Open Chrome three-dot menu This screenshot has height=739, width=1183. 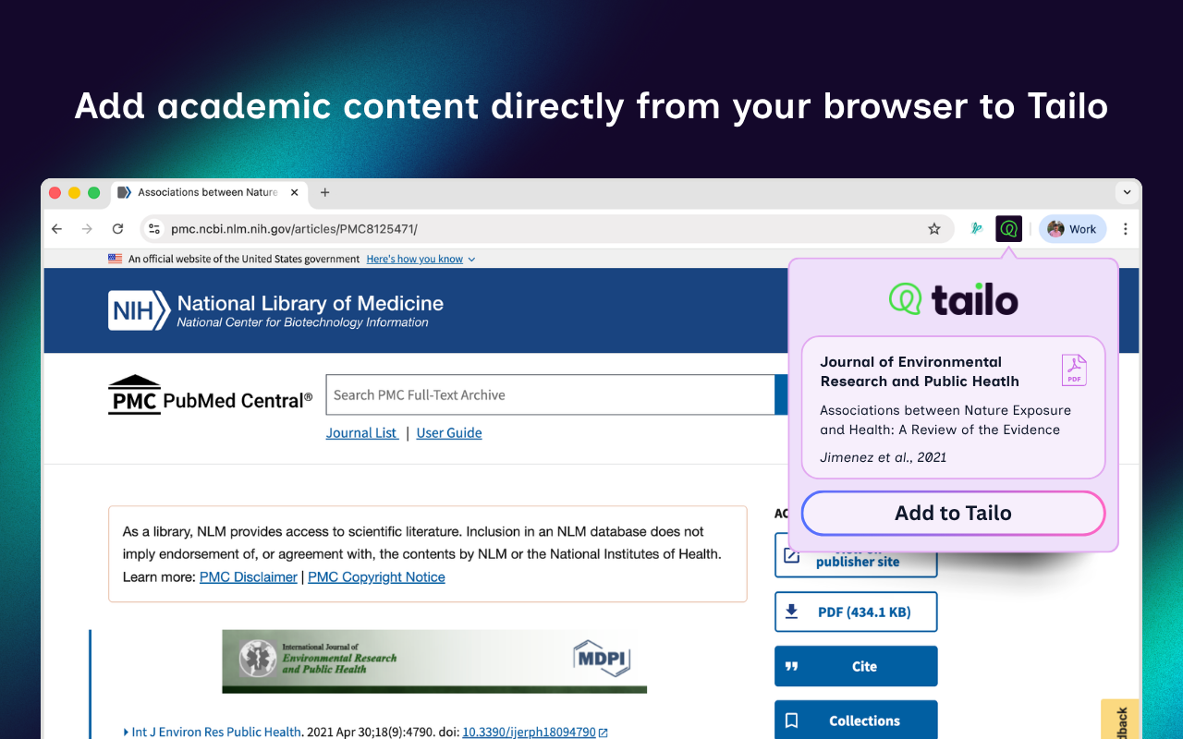(1125, 229)
